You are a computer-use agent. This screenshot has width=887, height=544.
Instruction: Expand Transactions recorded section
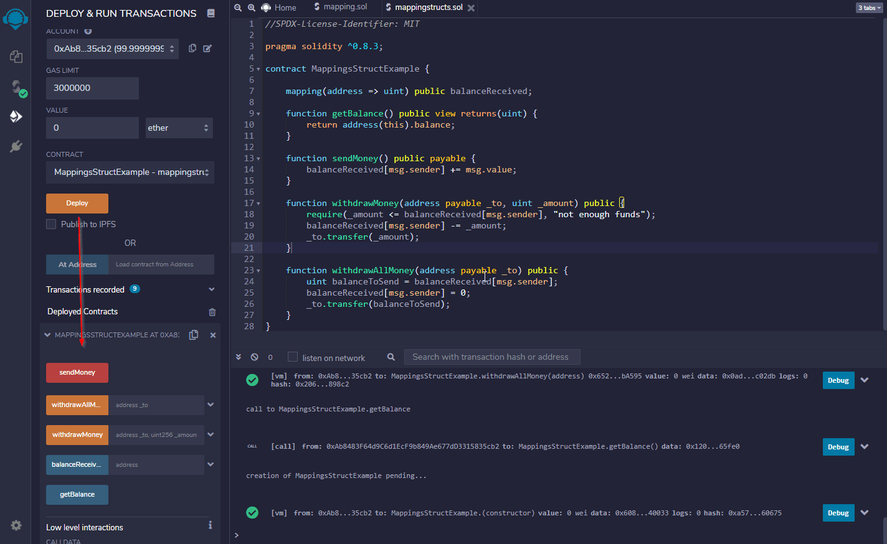coord(212,289)
